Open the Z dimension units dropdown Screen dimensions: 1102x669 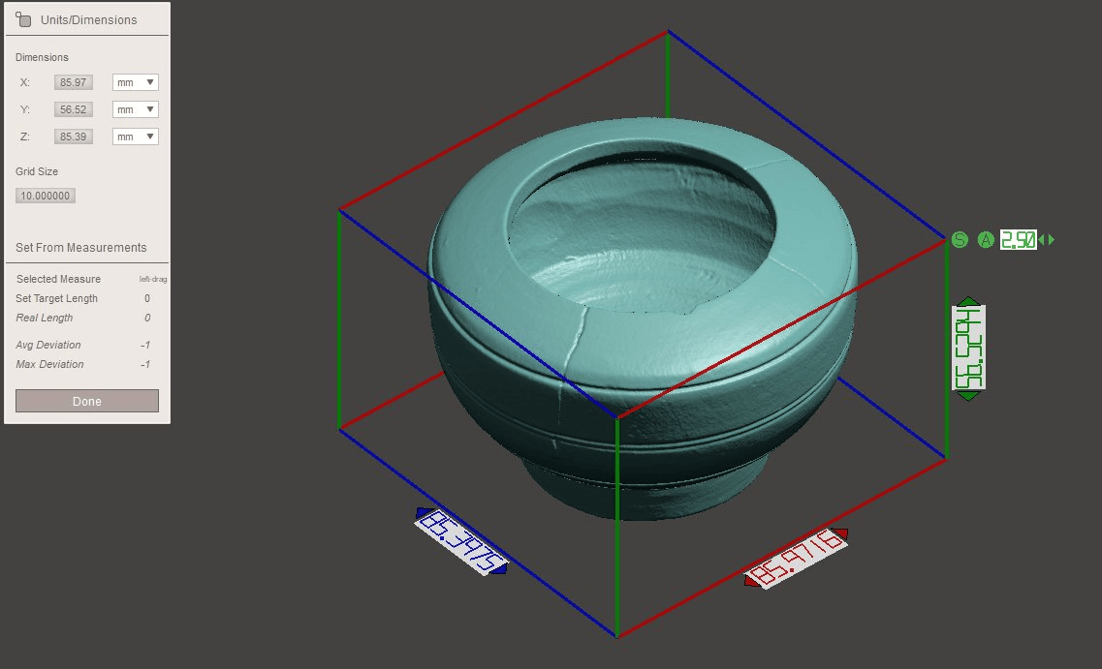135,137
